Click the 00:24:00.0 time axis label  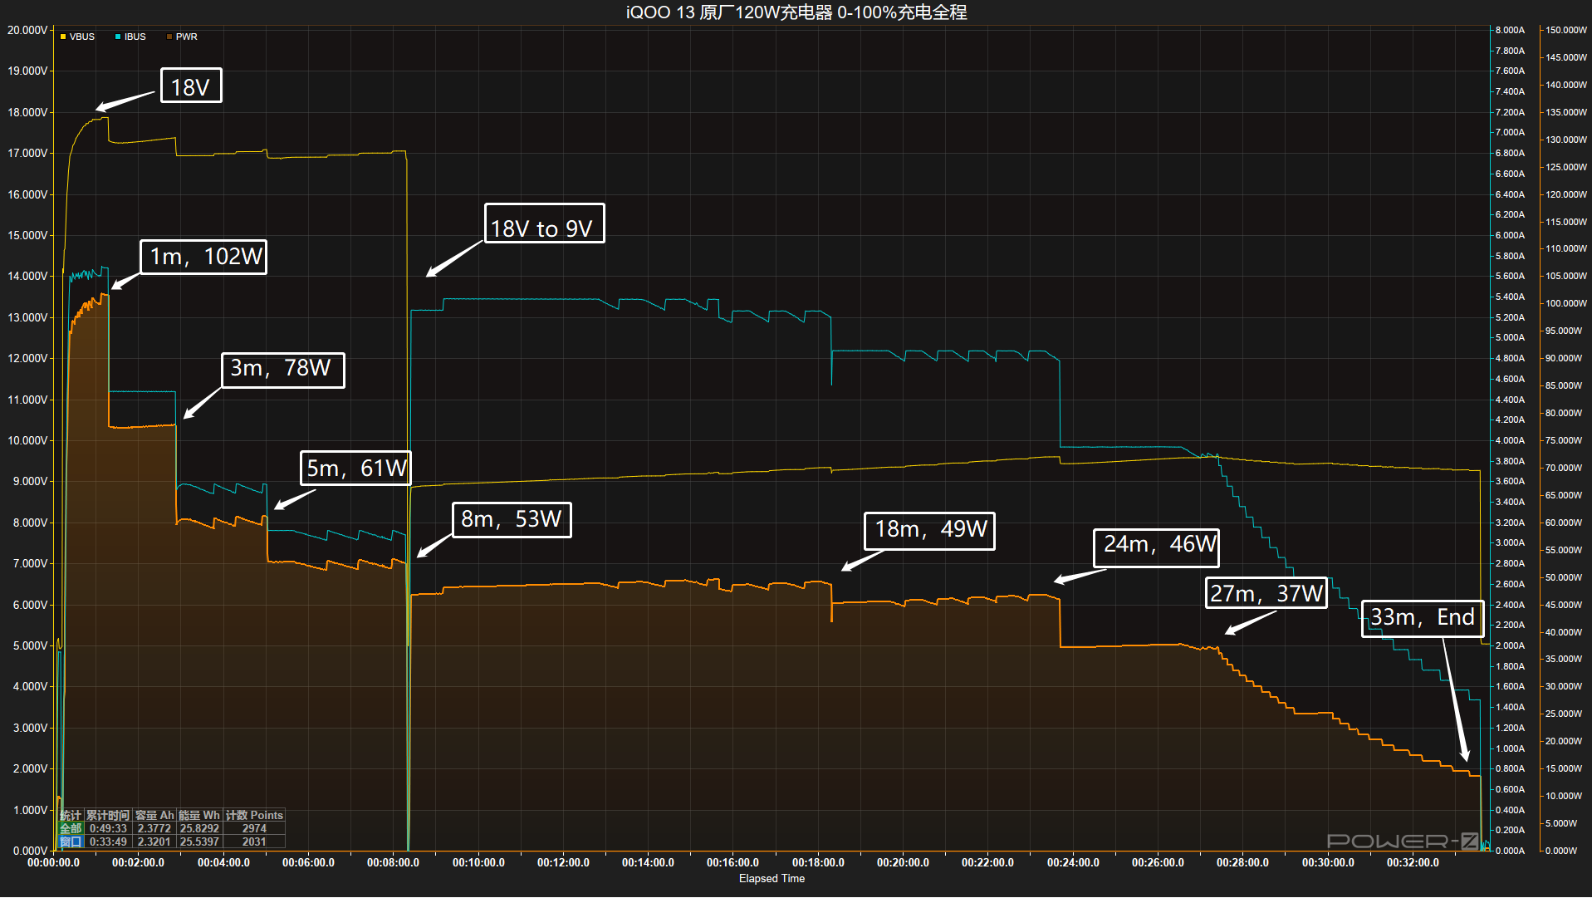(1073, 862)
